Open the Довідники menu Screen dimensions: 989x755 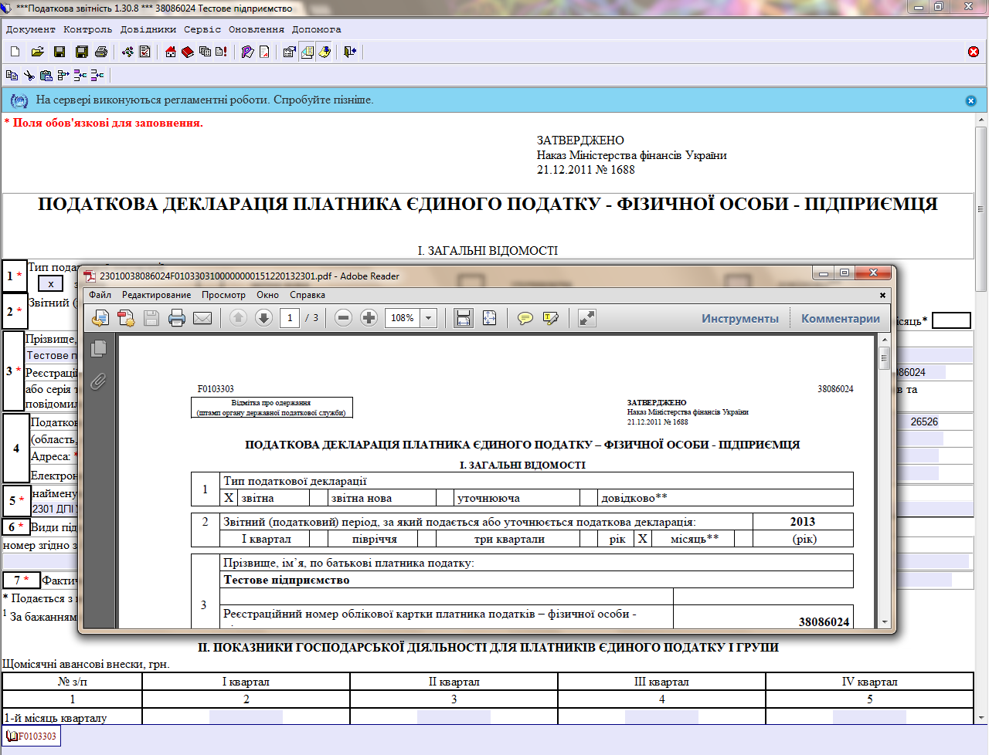[148, 29]
